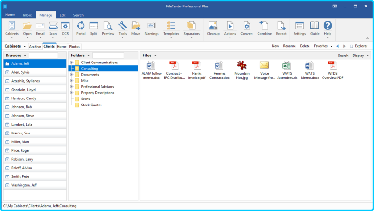Run OCR from the ribbon

click(x=65, y=29)
